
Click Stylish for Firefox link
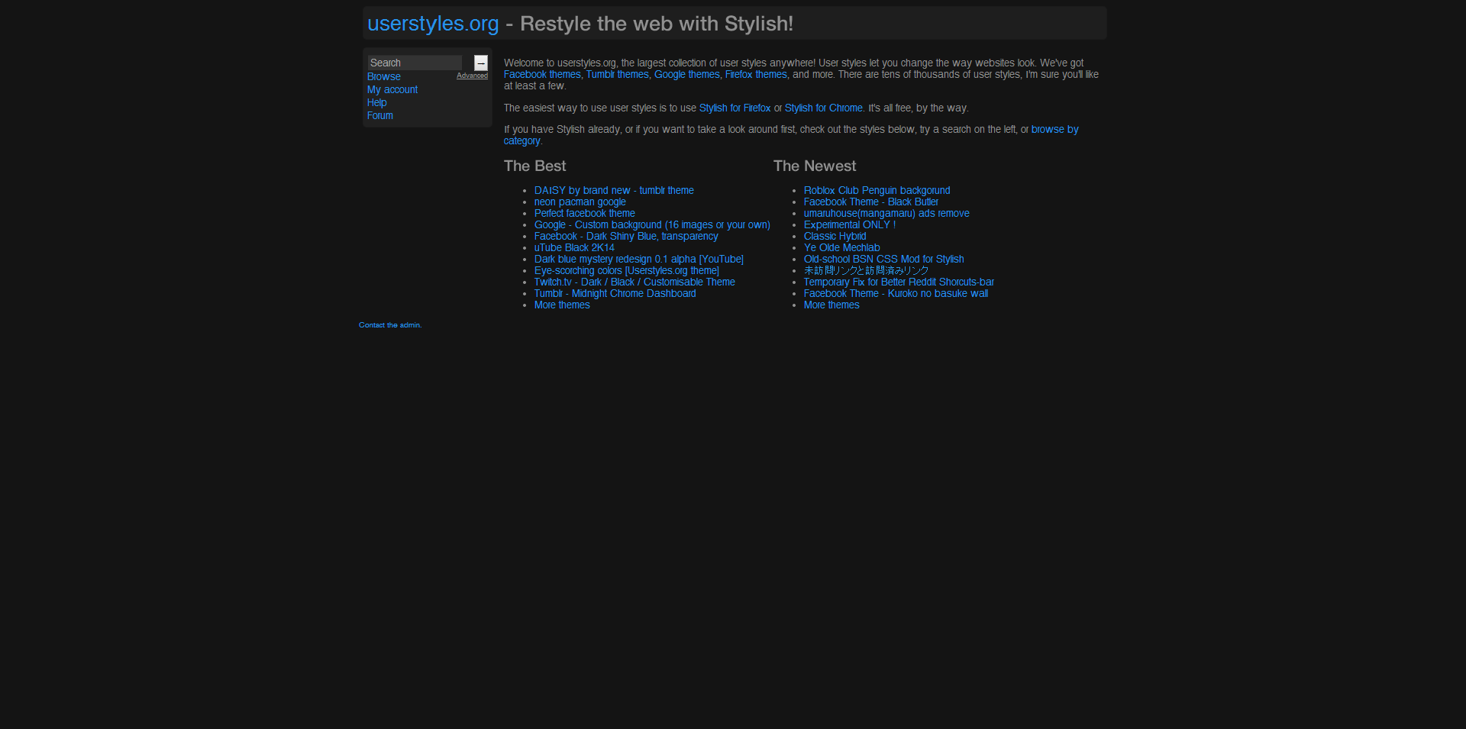735,108
